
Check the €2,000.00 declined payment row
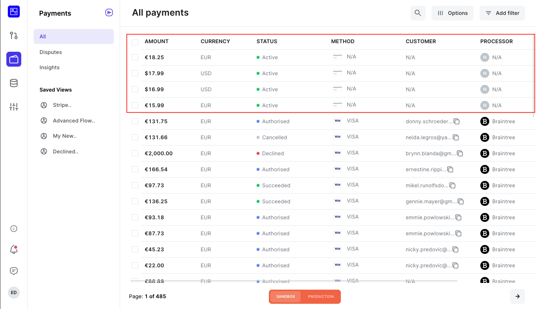pyautogui.click(x=135, y=153)
